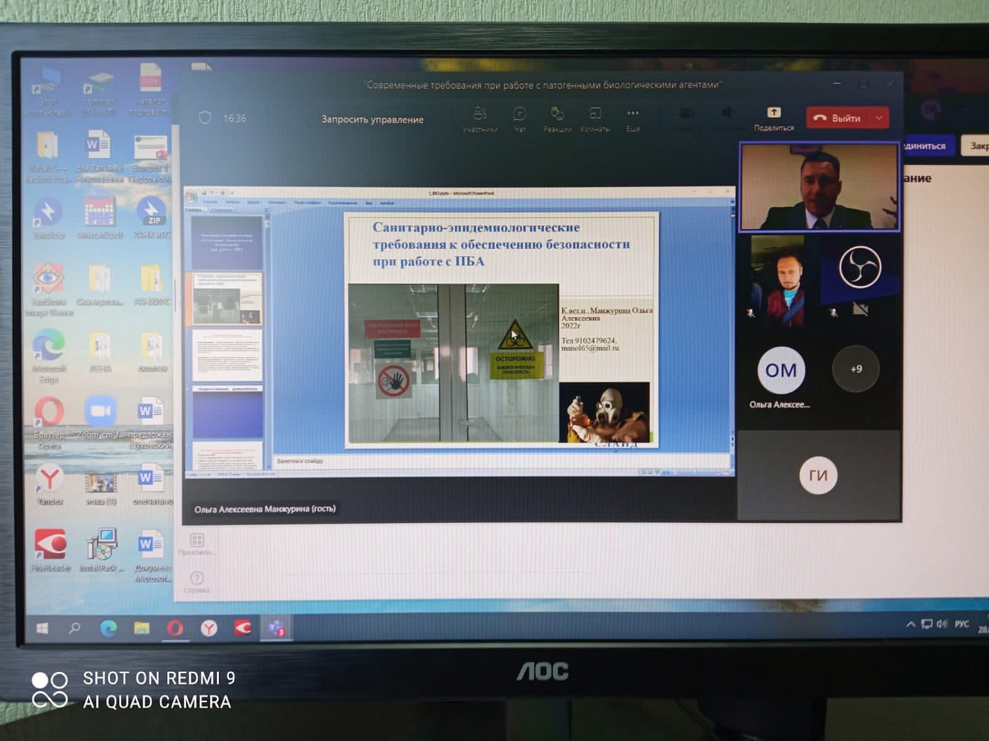Open Приложения apps in the Teams sidebar
Screen dimensions: 989x741
[196, 545]
